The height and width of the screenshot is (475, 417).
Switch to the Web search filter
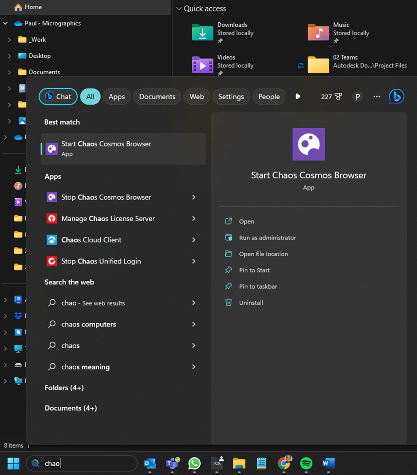(197, 97)
